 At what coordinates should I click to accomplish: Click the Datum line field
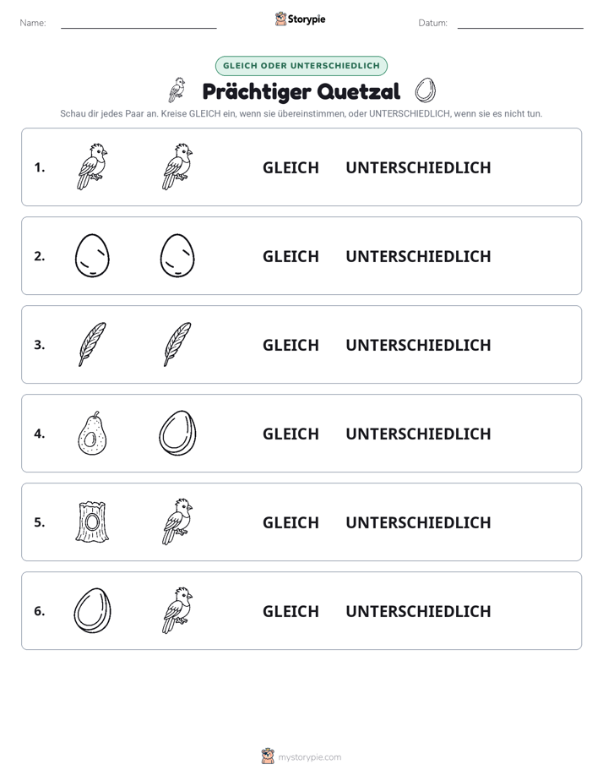(x=520, y=24)
